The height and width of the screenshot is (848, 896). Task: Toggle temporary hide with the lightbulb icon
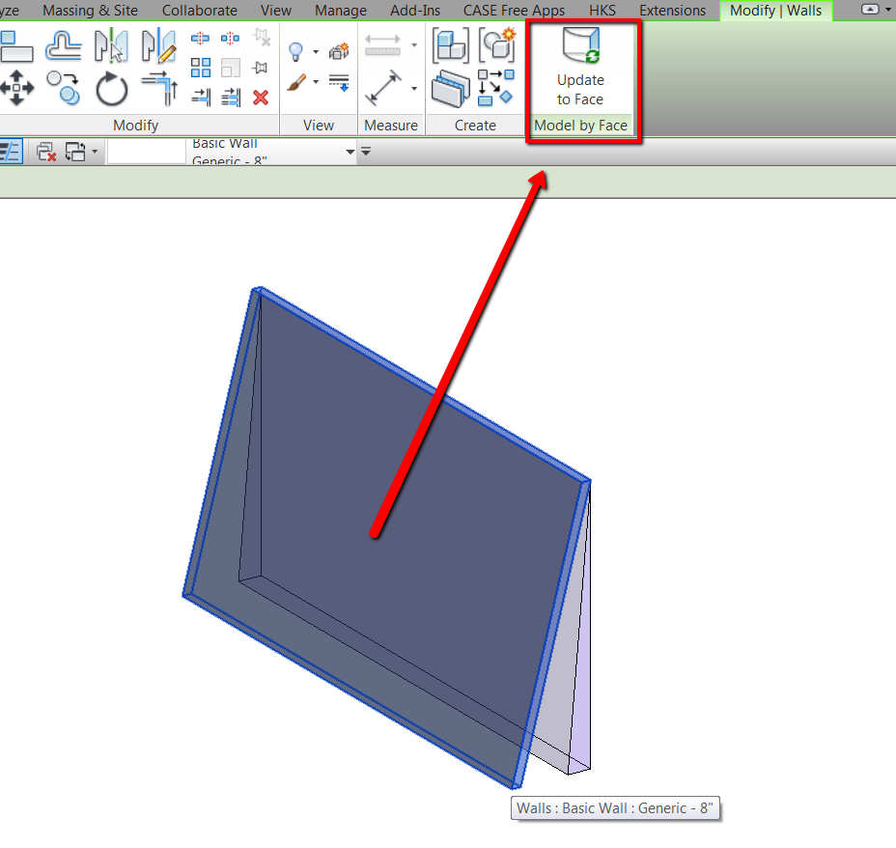(x=295, y=50)
